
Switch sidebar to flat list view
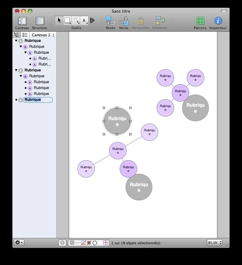[x=25, y=35]
